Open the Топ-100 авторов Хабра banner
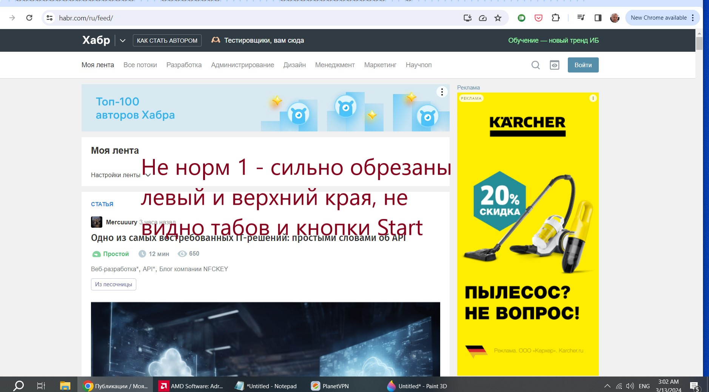The height and width of the screenshot is (392, 709). [x=265, y=108]
